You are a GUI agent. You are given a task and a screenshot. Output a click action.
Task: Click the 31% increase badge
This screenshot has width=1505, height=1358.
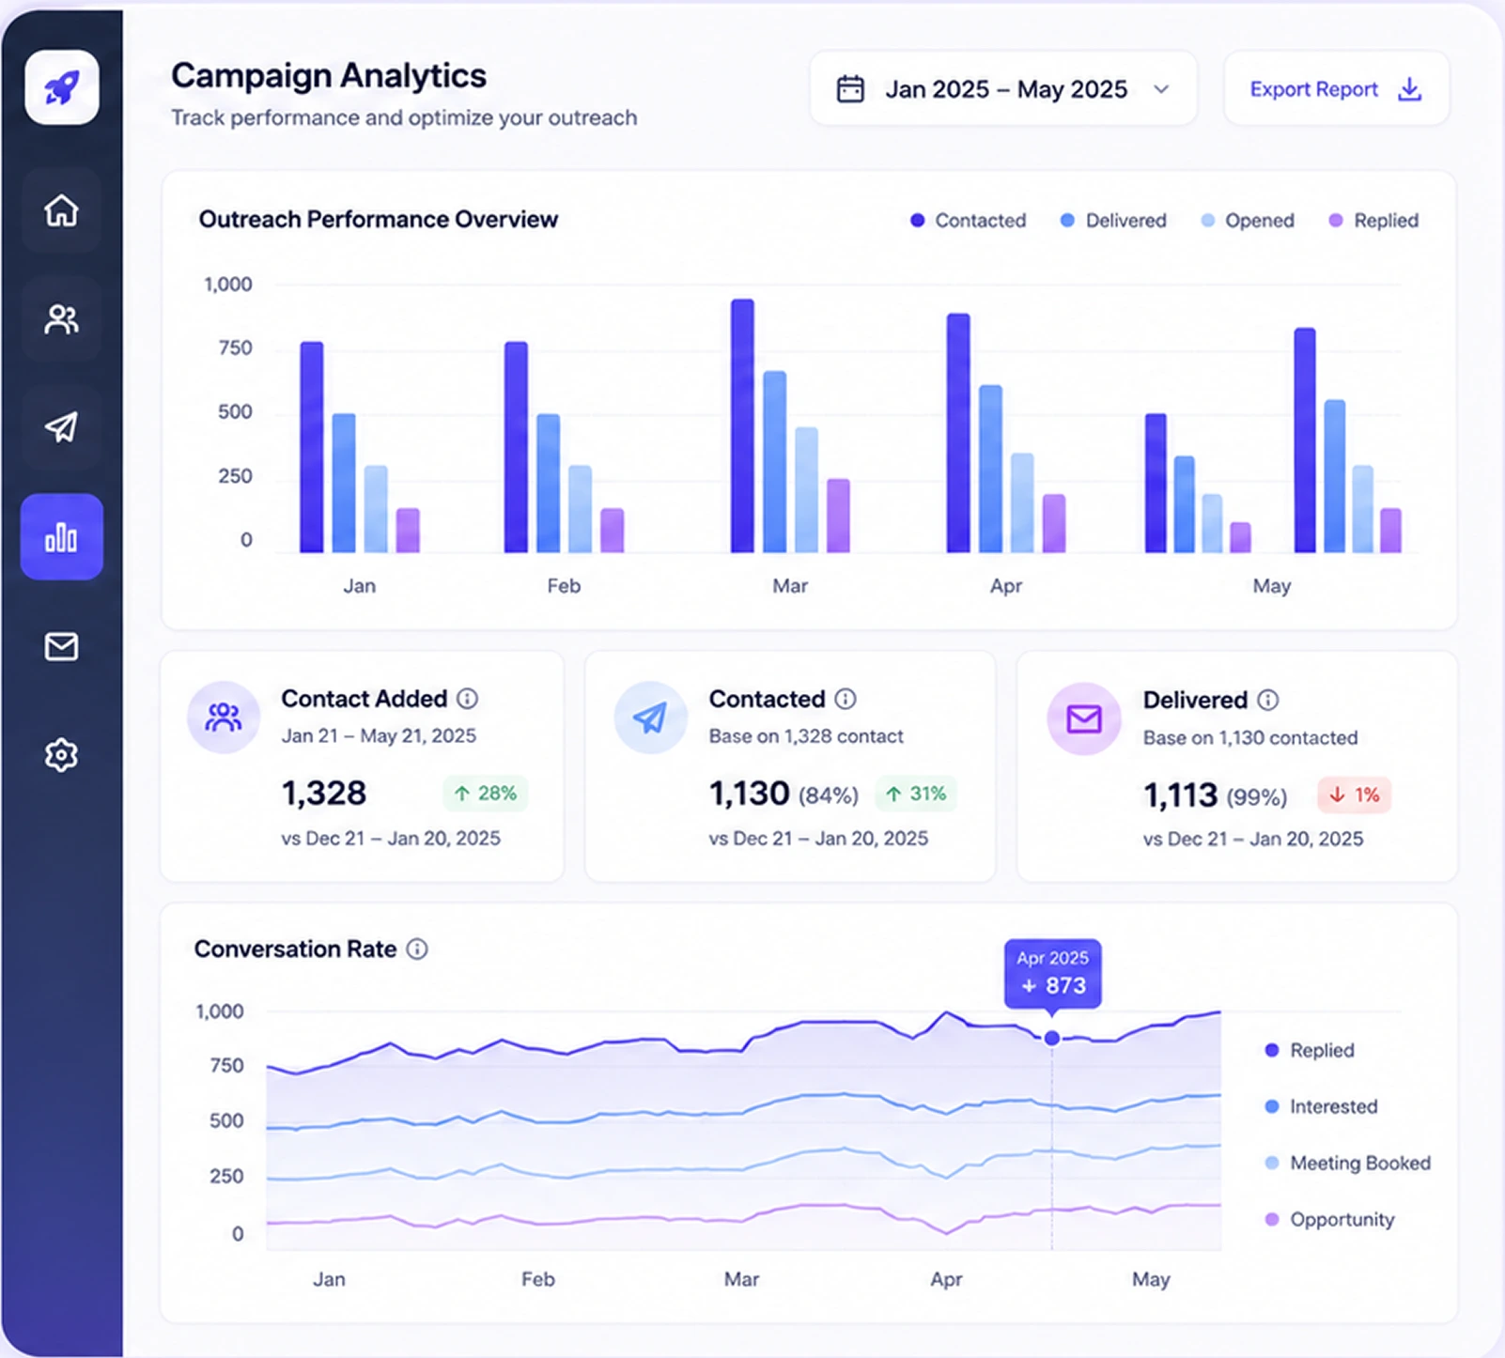tap(916, 794)
